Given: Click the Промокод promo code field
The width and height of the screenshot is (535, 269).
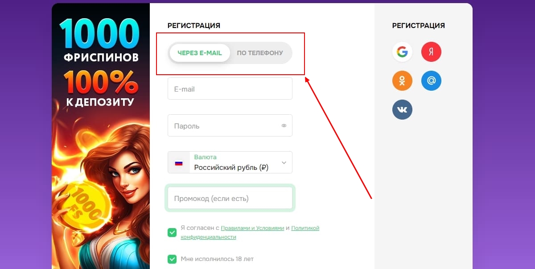Looking at the screenshot, I should [230, 198].
